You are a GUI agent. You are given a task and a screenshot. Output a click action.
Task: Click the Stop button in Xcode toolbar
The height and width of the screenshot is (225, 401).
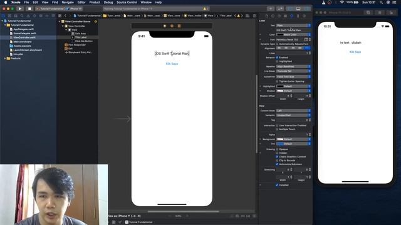(x=29, y=9)
